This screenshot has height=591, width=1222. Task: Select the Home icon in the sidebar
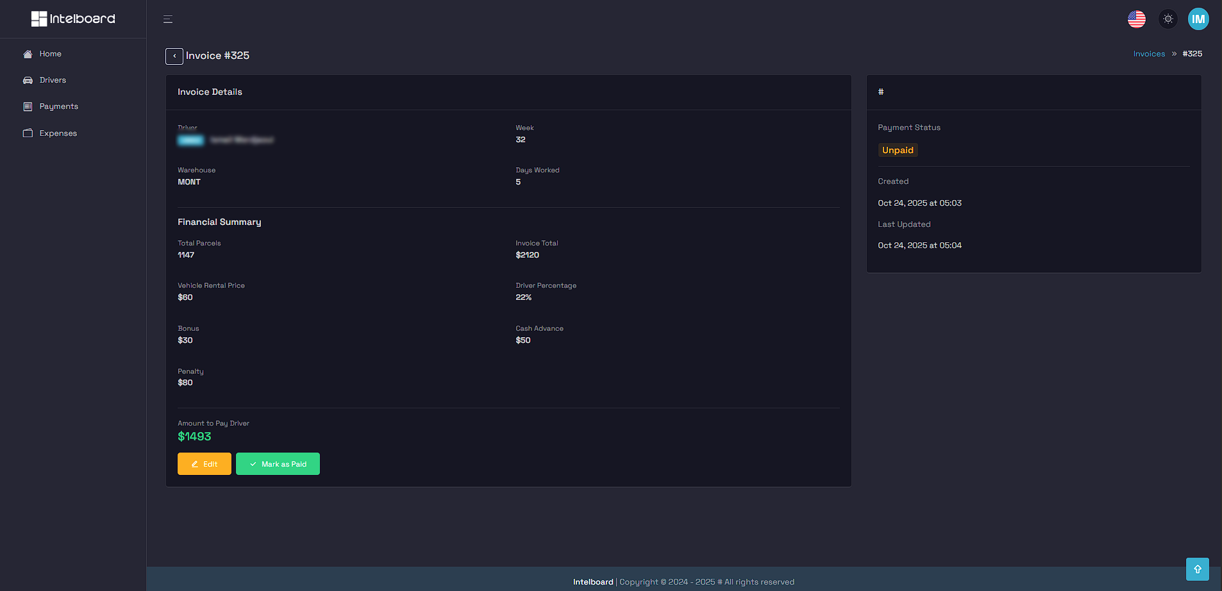(28, 54)
